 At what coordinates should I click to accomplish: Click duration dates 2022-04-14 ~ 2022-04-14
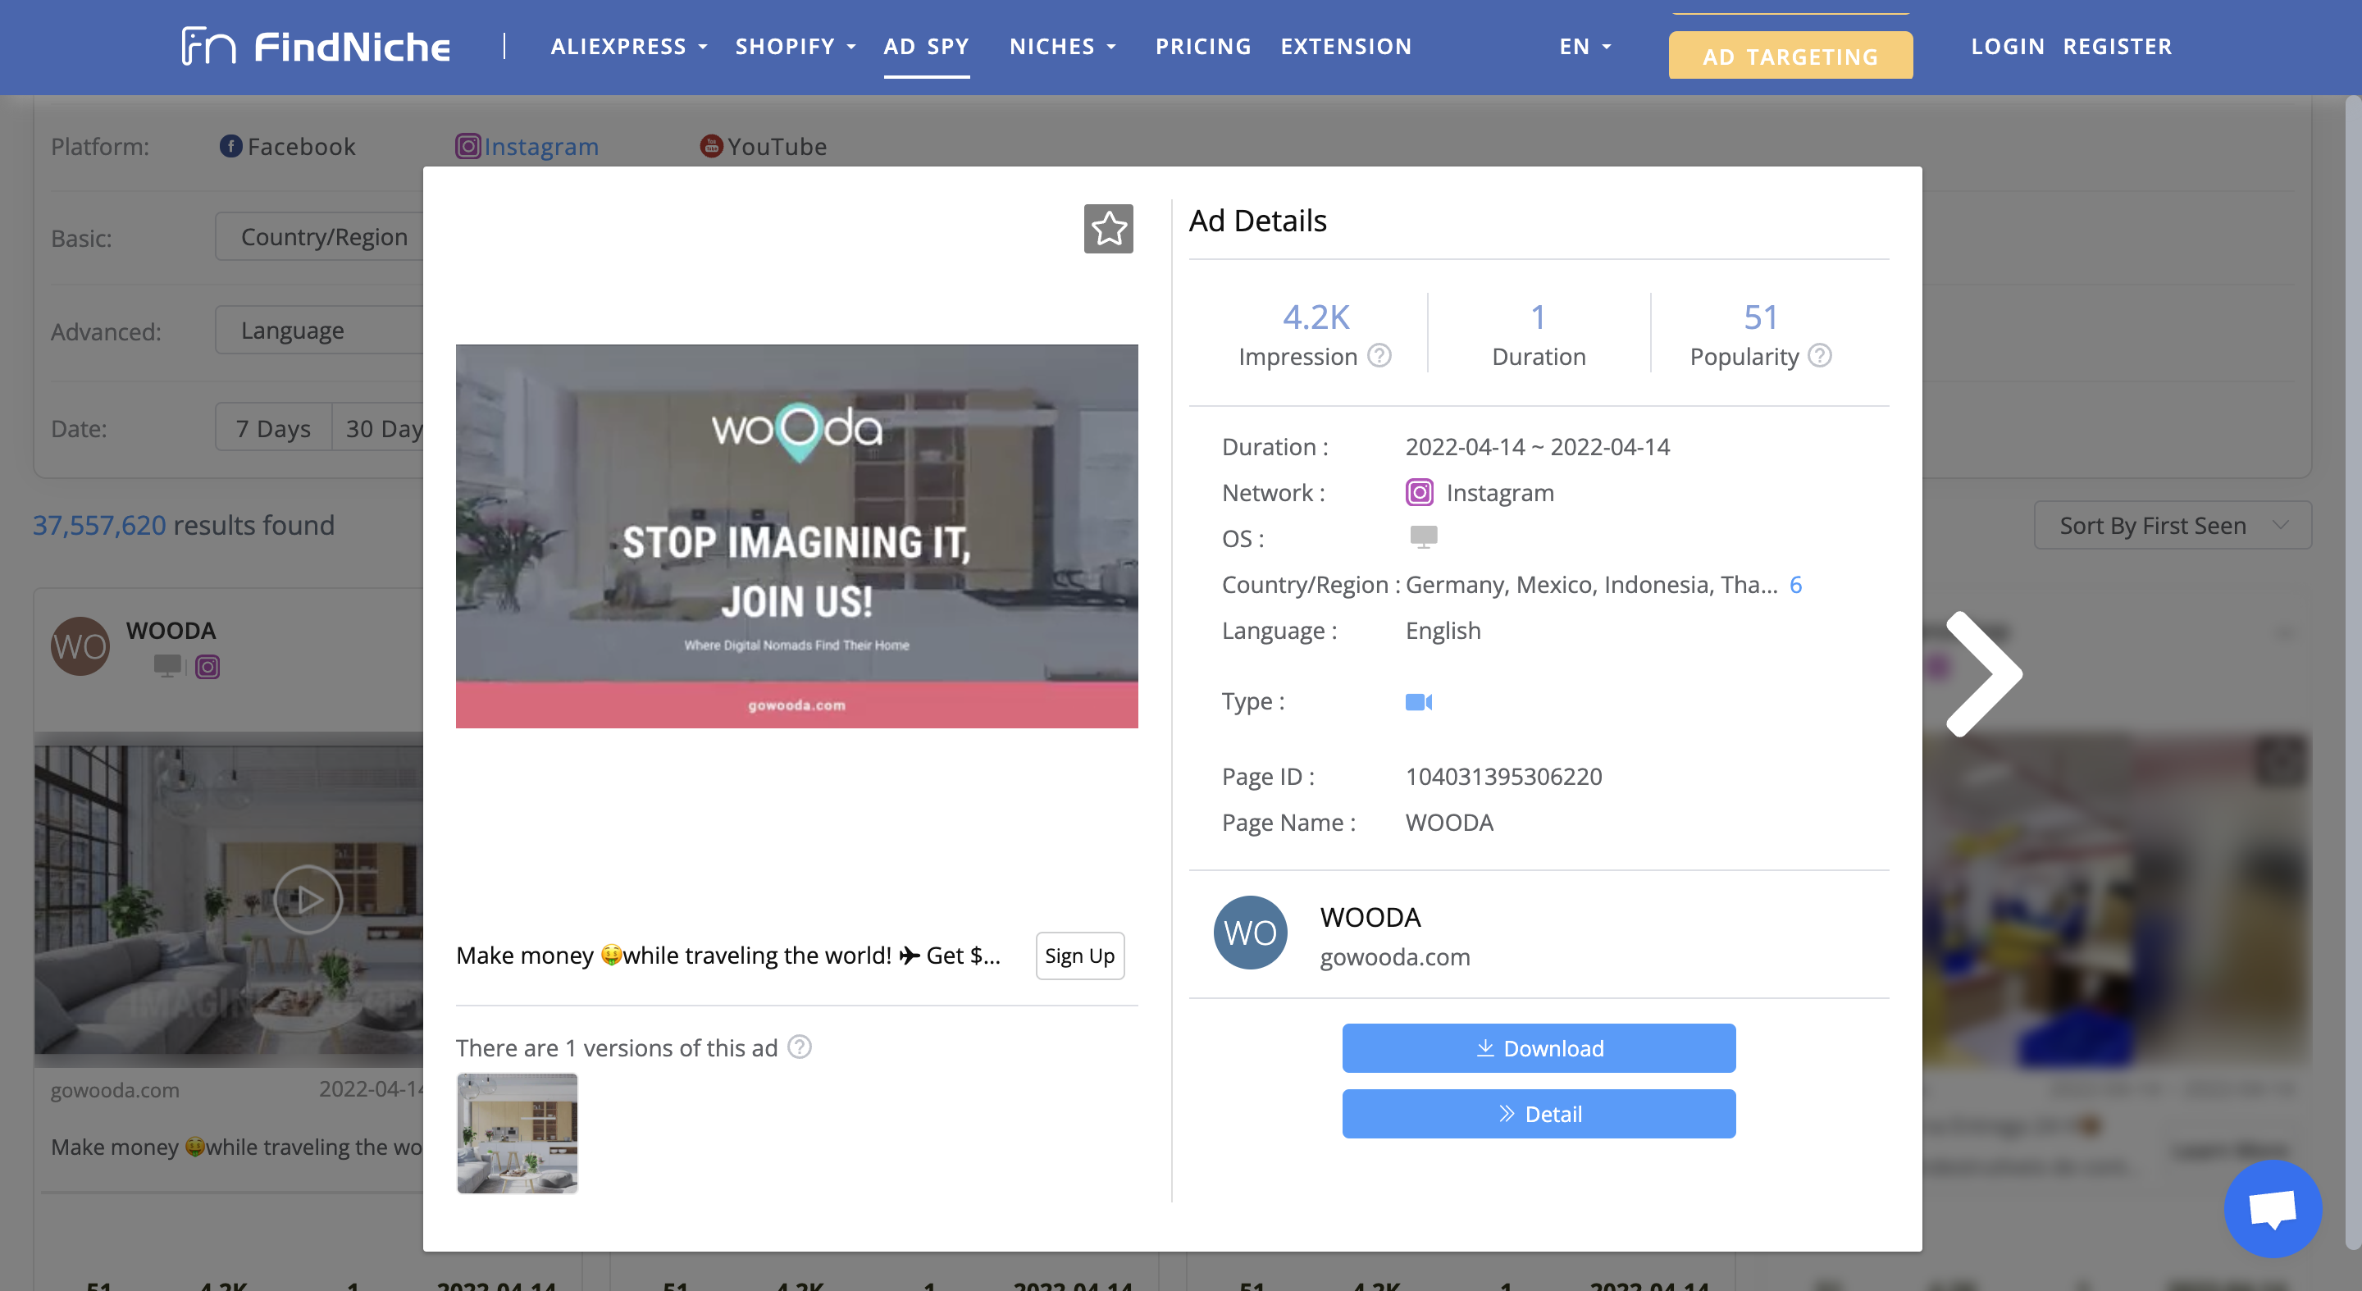(1537, 448)
